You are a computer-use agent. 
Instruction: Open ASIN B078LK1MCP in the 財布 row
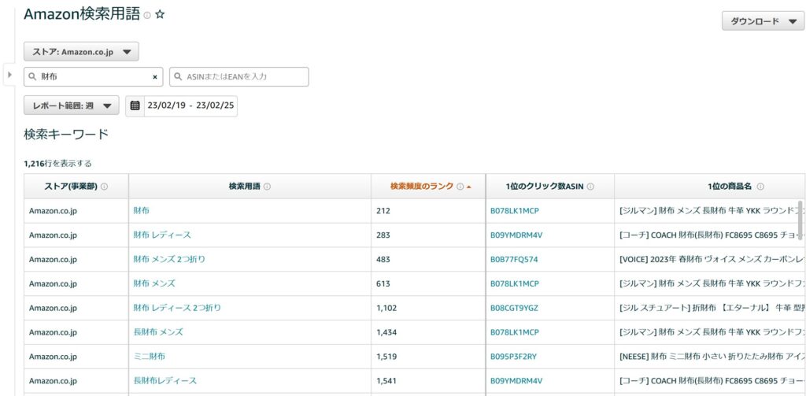pyautogui.click(x=515, y=210)
